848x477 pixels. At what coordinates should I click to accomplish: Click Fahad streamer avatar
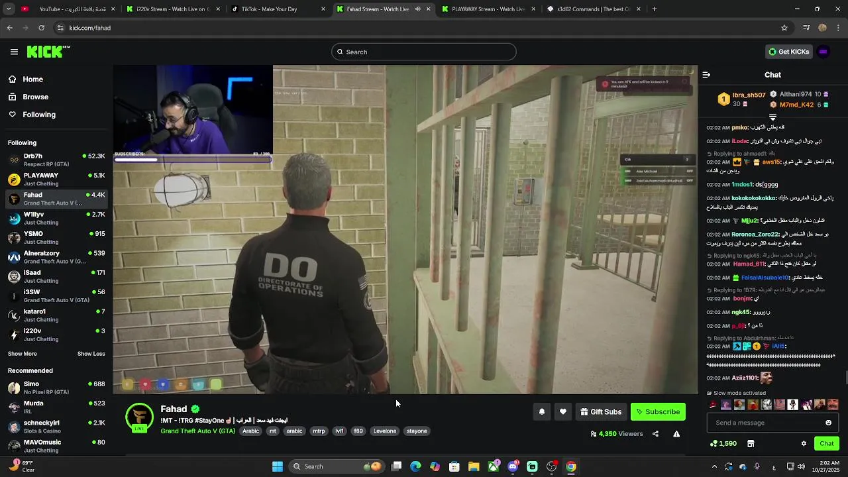[139, 418]
